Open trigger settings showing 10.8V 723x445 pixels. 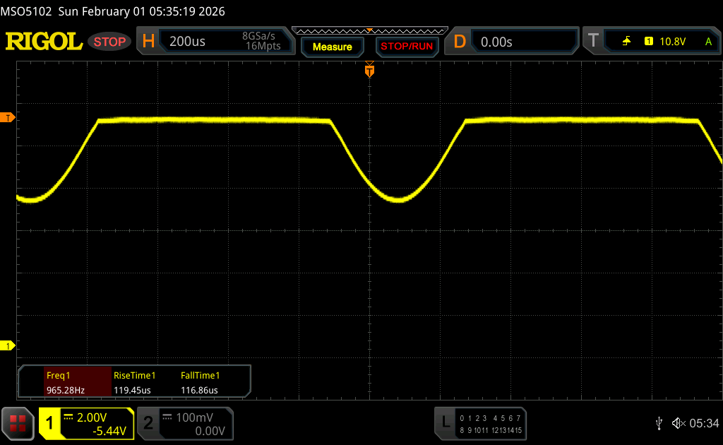(671, 42)
